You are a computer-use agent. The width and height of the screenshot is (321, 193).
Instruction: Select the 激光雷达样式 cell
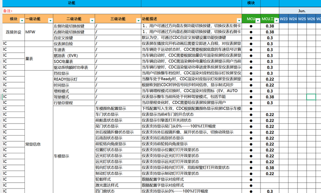point(118,186)
